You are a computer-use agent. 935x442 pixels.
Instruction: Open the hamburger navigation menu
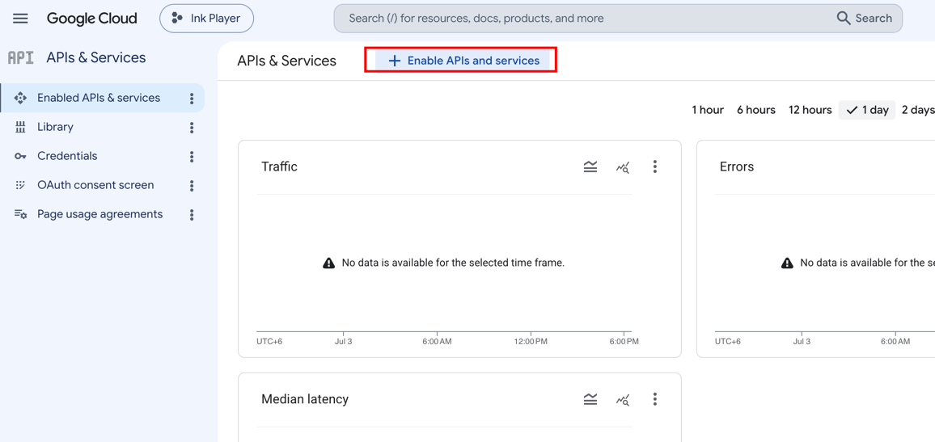(20, 19)
